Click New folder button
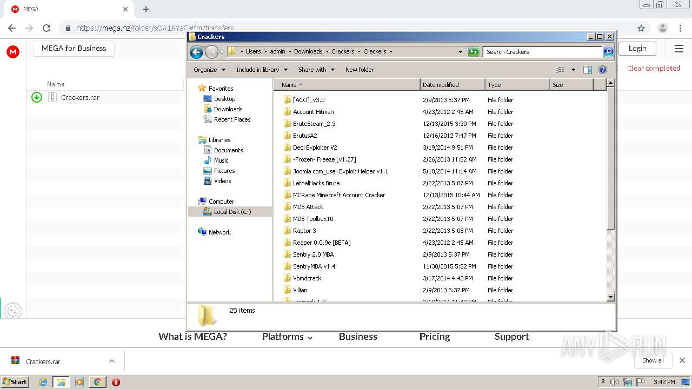 (360, 70)
